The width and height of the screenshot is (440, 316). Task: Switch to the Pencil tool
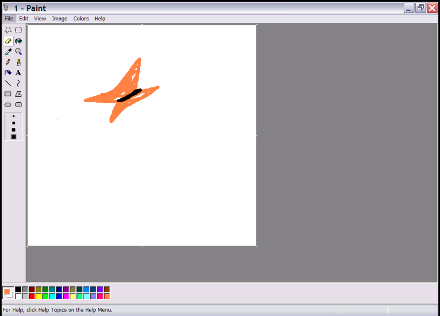pyautogui.click(x=8, y=62)
